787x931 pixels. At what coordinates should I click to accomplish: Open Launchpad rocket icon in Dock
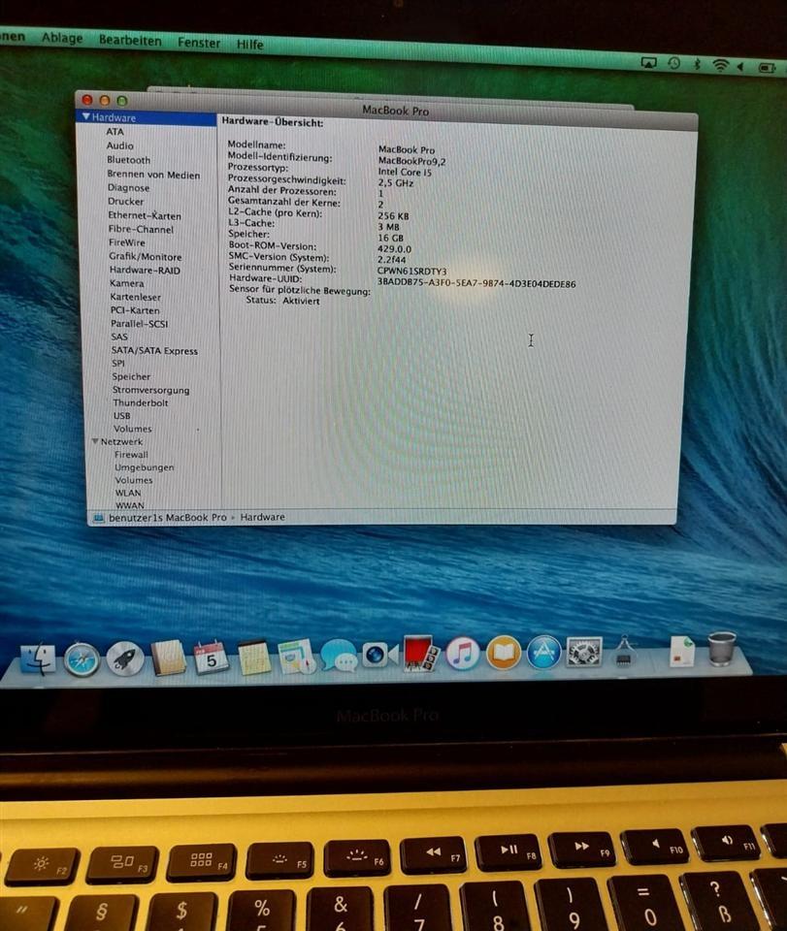pos(125,659)
